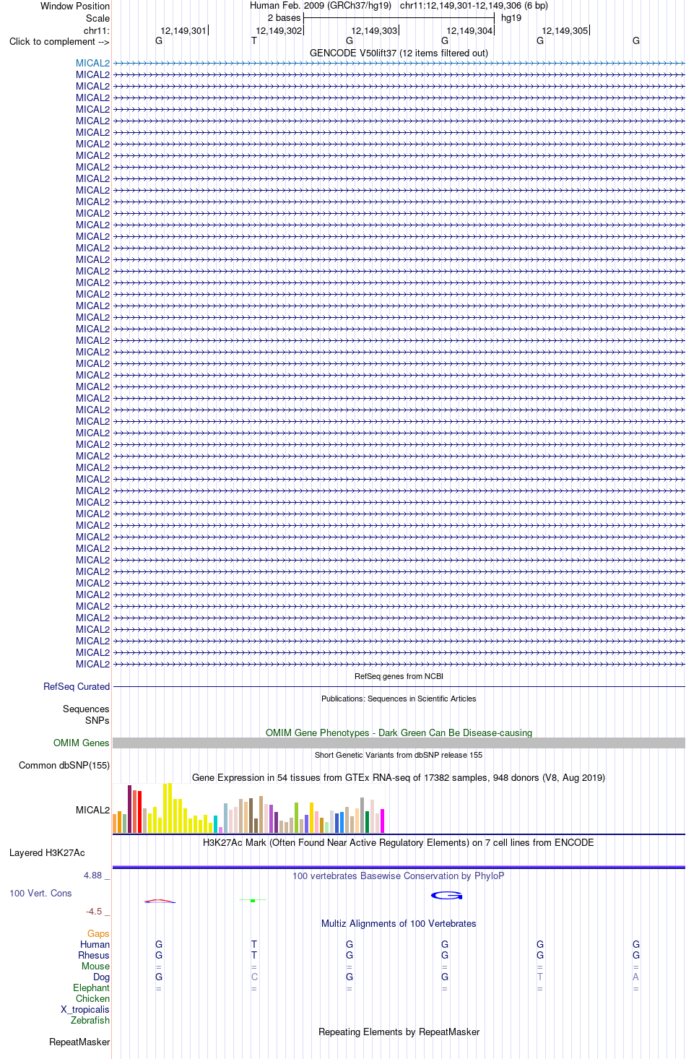Click the blue G logo in PhyloP track
Screen dimensions: 686x1059
tap(446, 896)
